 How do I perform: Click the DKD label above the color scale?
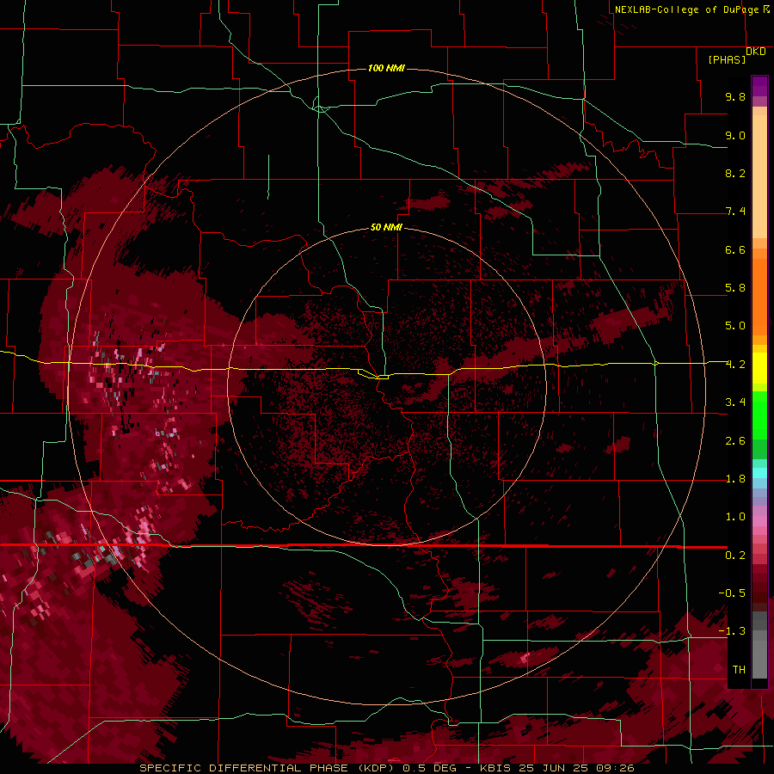point(756,52)
